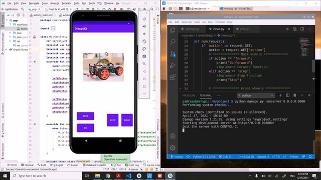Collapse the manifests folder
The image size is (321, 180).
(x=10, y=24)
